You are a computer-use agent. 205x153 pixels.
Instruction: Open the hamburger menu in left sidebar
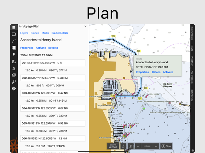point(14,27)
